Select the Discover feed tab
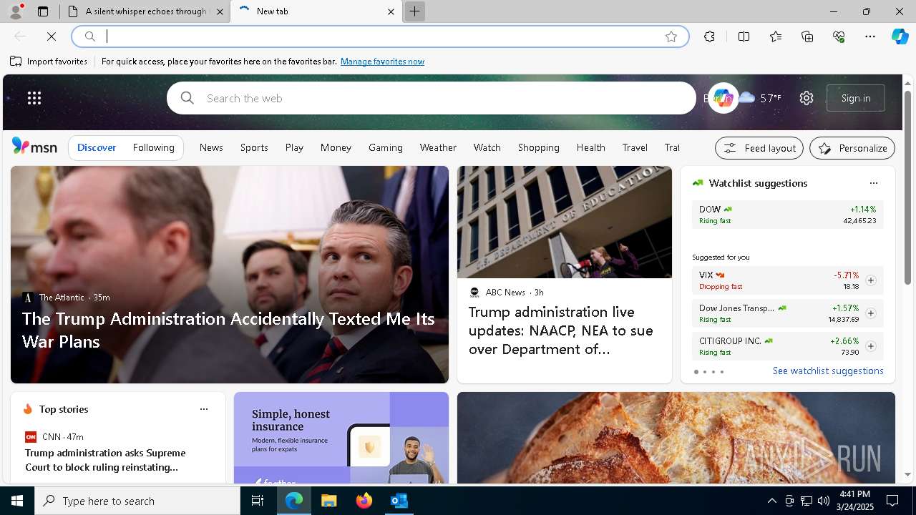Image resolution: width=916 pixels, height=515 pixels. 97,147
